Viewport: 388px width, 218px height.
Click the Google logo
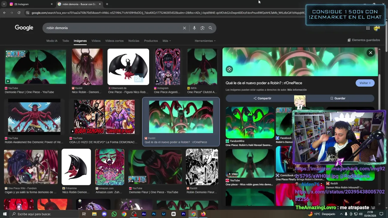(24, 28)
